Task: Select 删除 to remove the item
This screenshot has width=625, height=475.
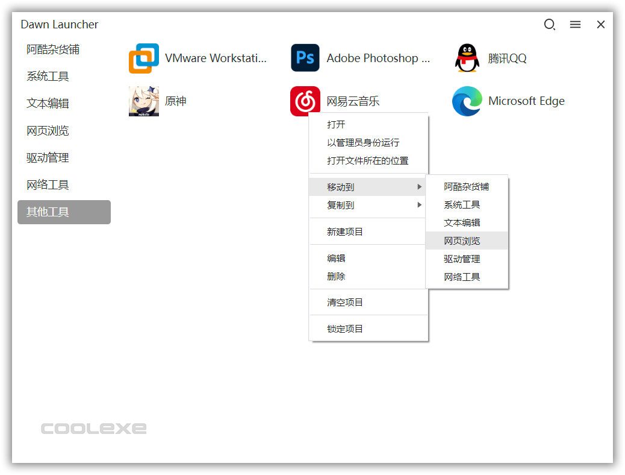Action: 335,276
